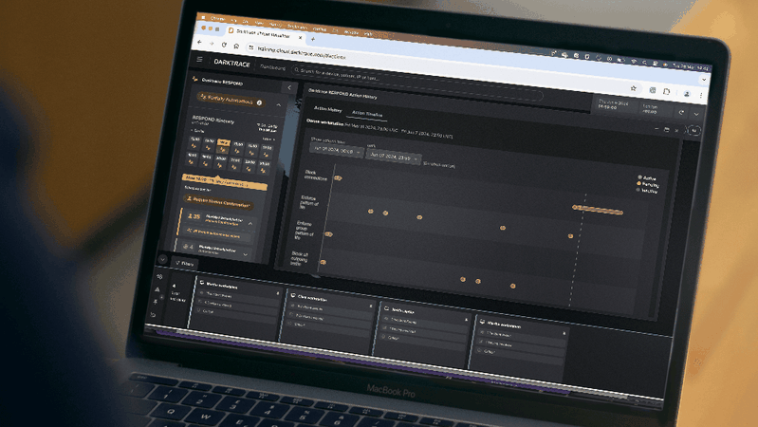Collapse the bottom tray with the round chevron

162,259
